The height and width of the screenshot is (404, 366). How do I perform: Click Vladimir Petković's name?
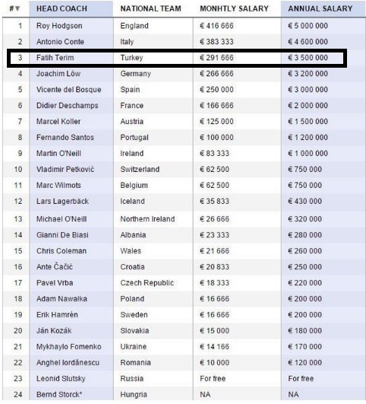[65, 170]
